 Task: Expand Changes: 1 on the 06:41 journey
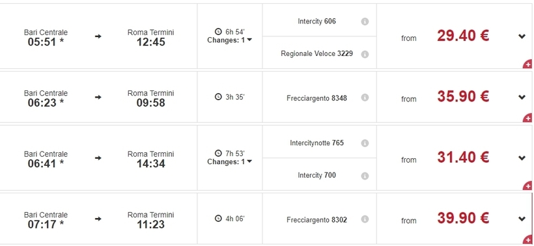(229, 161)
